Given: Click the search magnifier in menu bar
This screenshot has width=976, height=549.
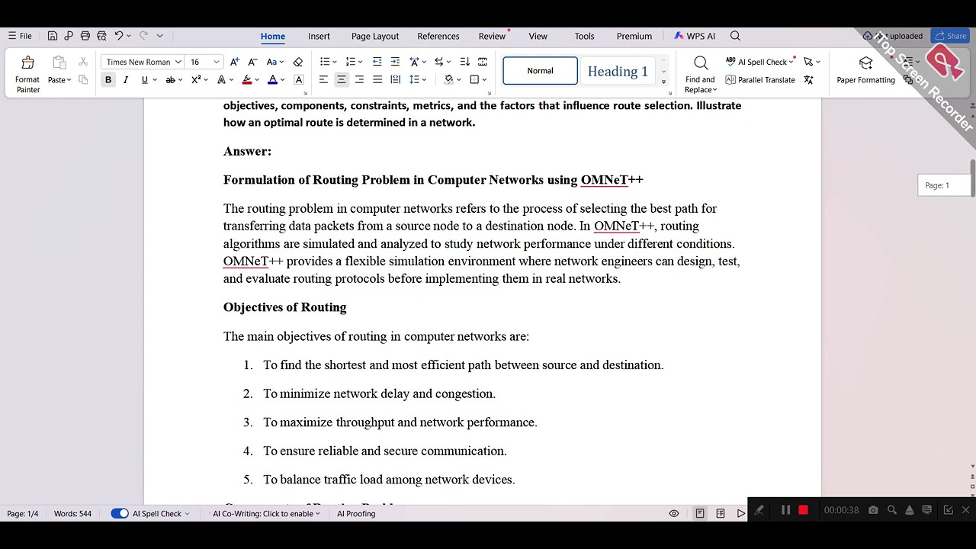Looking at the screenshot, I should click(735, 36).
